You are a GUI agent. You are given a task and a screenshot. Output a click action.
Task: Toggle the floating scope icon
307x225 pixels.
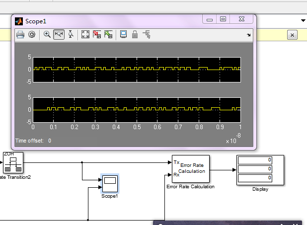[x=123, y=34]
